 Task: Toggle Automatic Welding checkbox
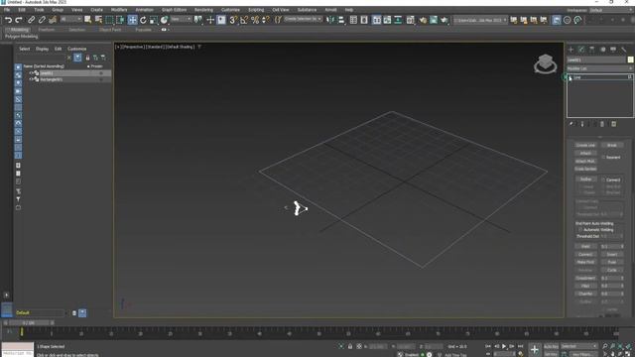tap(580, 229)
